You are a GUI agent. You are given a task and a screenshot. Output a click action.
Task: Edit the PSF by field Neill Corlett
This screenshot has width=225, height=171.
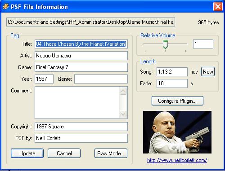pos(81,138)
